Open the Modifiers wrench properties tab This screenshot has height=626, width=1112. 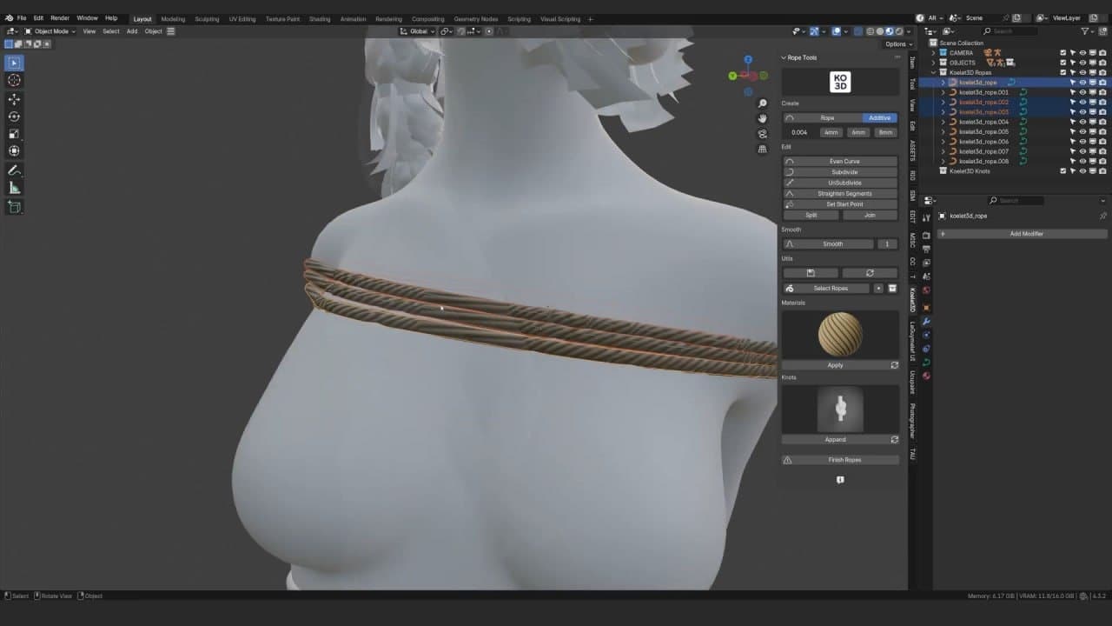point(926,321)
